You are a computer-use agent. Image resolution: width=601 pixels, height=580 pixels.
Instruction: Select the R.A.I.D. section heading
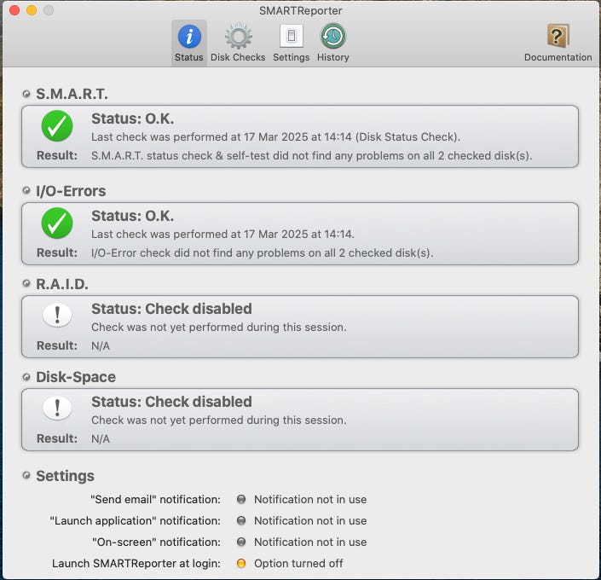62,284
